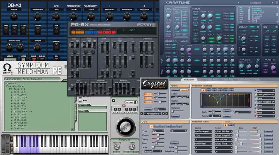Click the STORE button in Symptohm
Screen dimensions: 279x155
click(x=131, y=102)
